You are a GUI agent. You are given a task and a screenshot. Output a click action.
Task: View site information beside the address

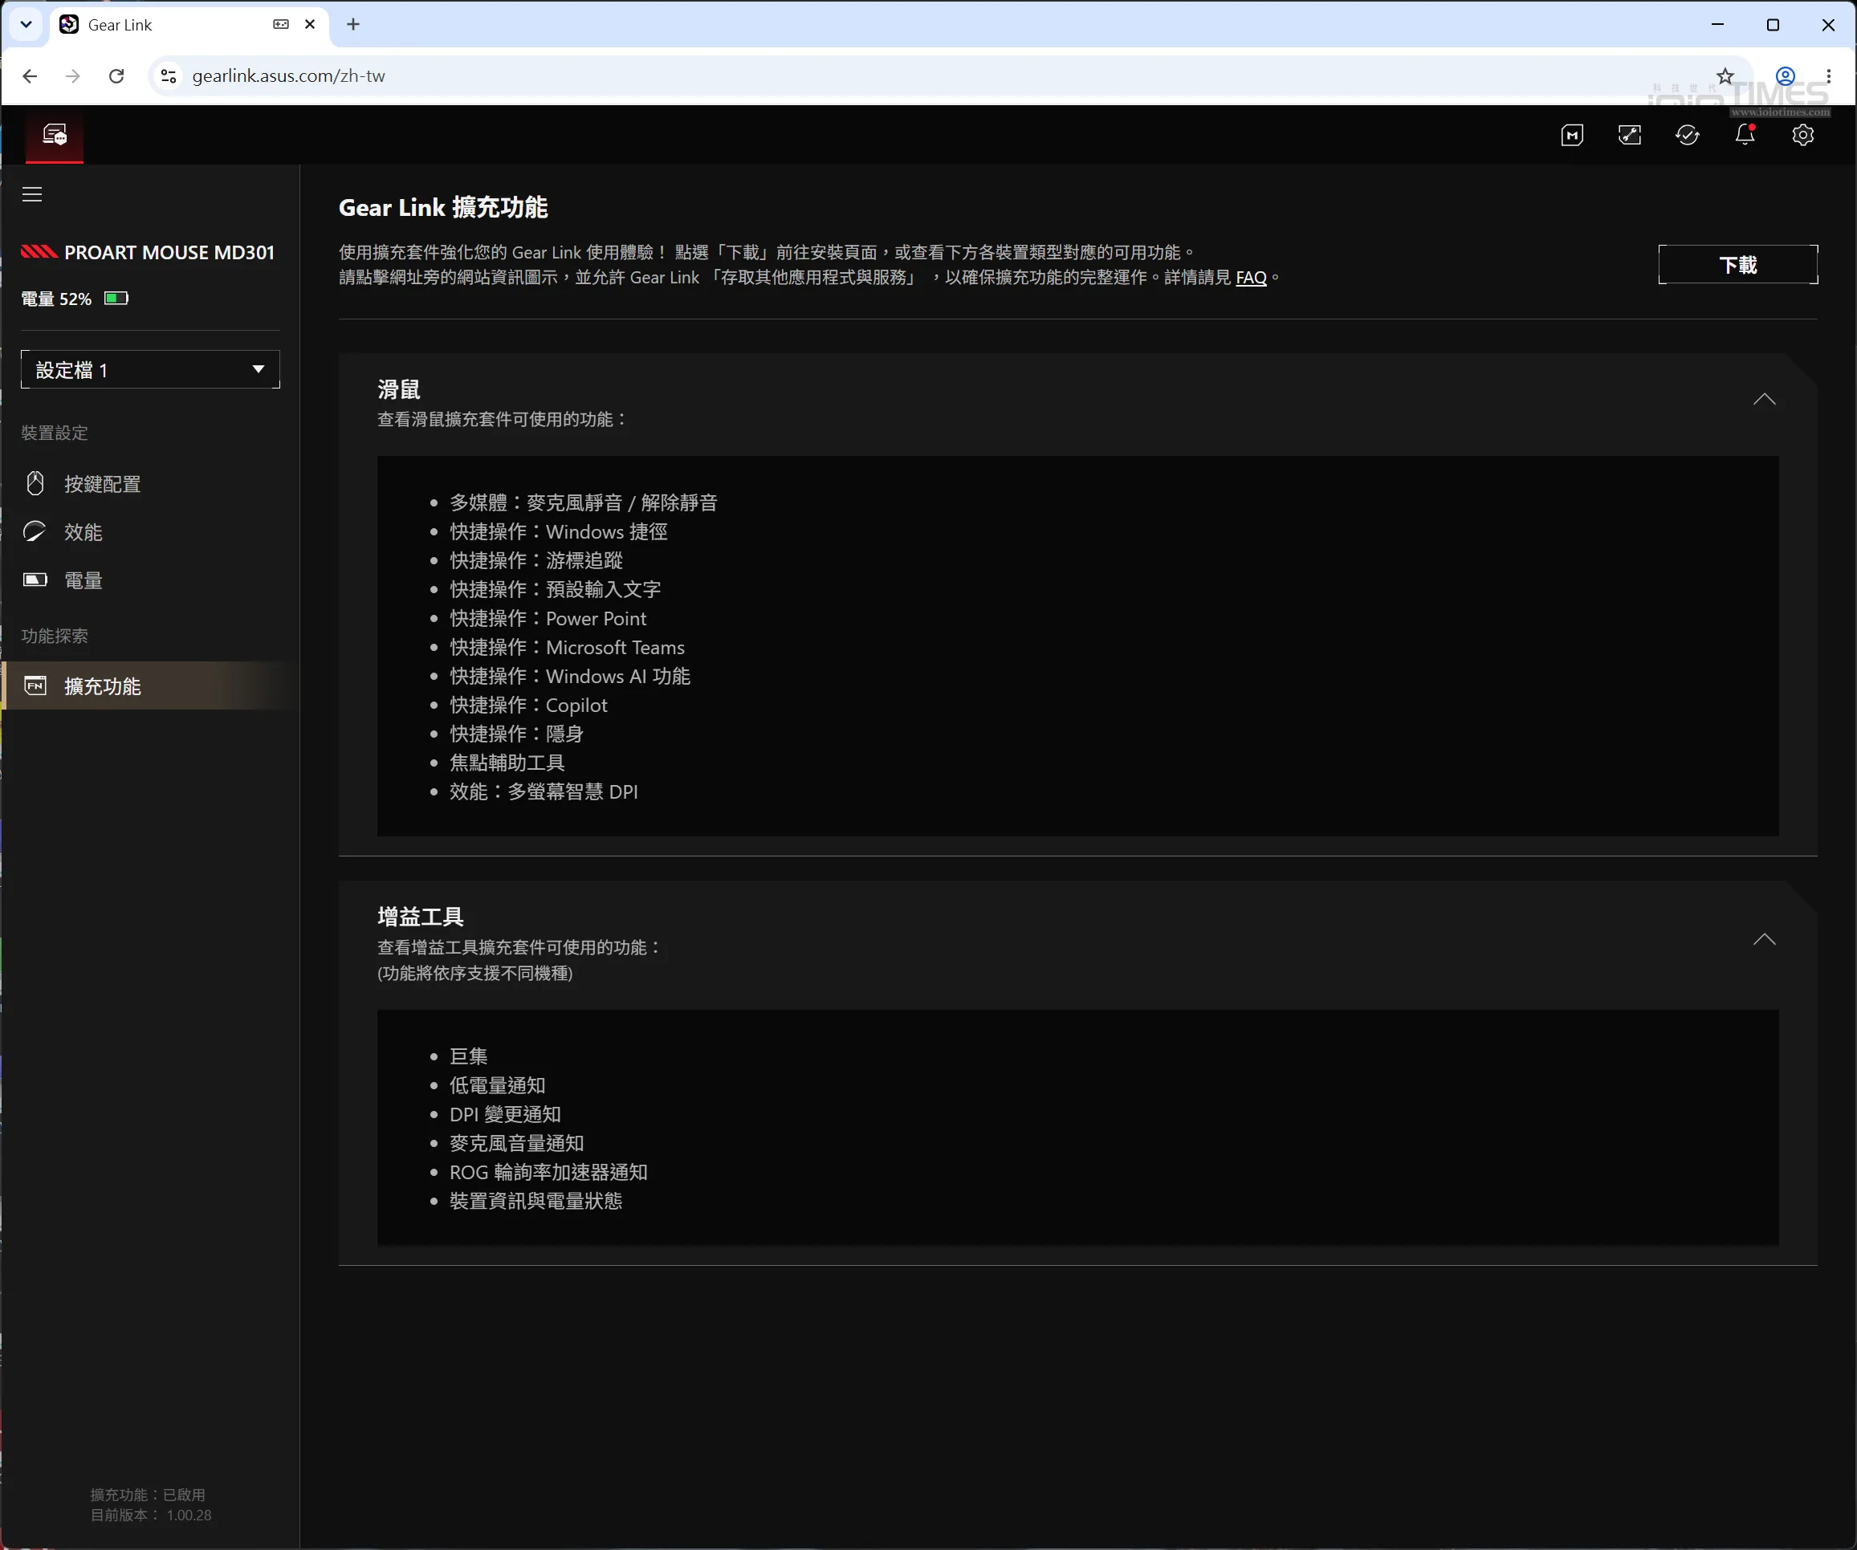(x=168, y=76)
